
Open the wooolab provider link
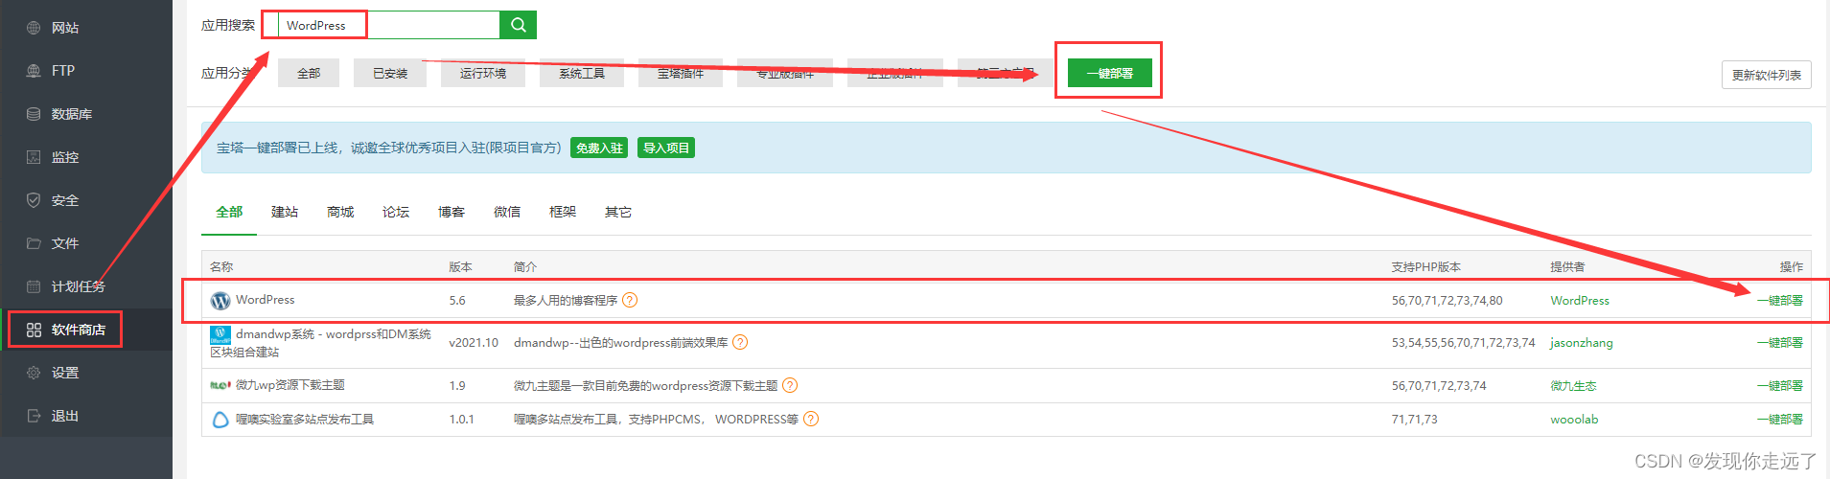[x=1574, y=419]
